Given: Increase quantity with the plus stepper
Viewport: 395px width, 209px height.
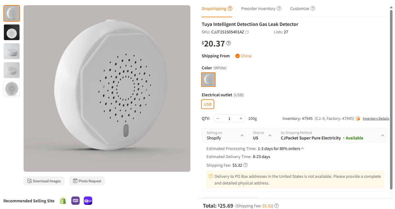Looking at the screenshot, I should [241, 118].
